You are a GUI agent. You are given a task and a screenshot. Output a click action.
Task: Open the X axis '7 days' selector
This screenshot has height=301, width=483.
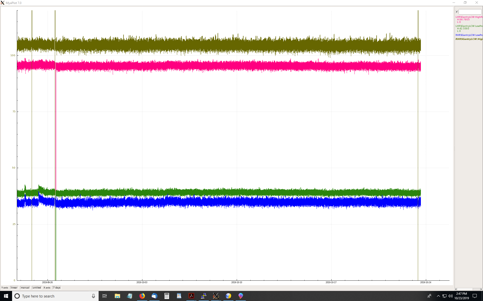point(57,288)
